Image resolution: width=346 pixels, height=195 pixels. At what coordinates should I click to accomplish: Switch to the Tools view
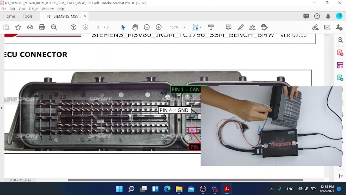point(28,16)
